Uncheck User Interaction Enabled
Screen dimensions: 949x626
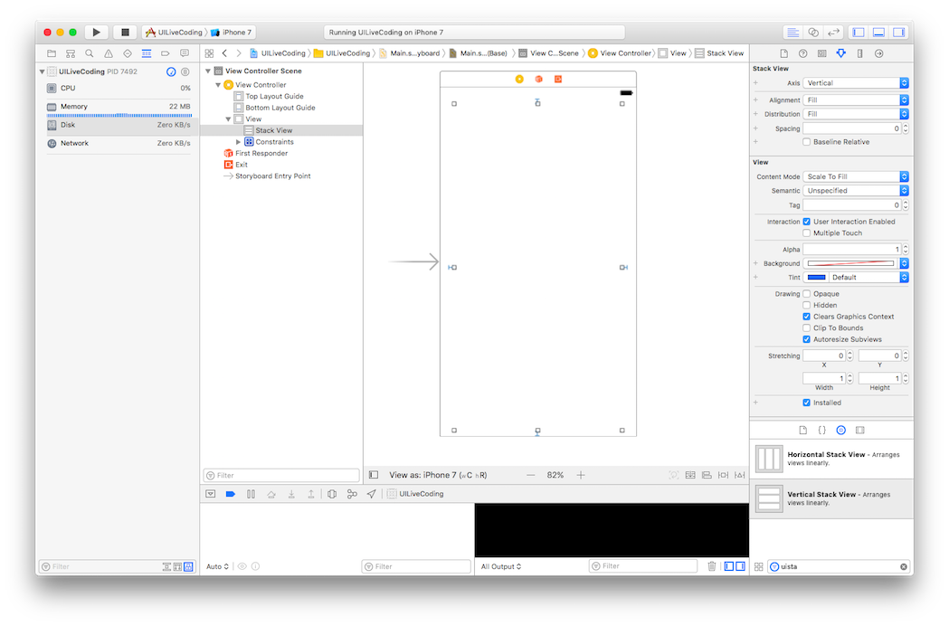click(807, 222)
